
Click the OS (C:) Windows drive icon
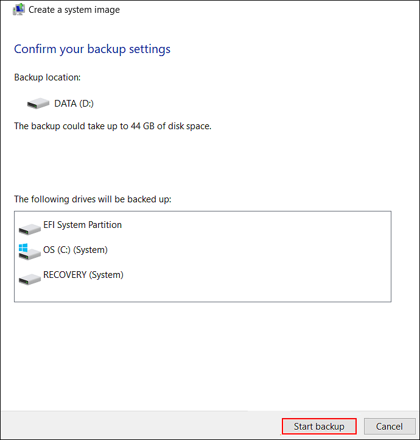(x=29, y=252)
